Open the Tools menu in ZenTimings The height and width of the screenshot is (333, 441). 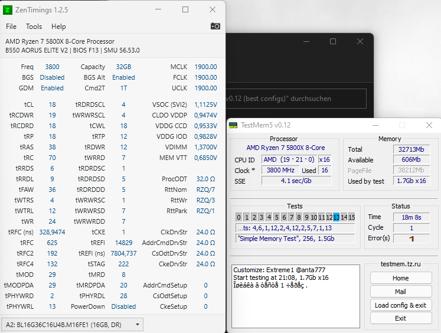(34, 27)
